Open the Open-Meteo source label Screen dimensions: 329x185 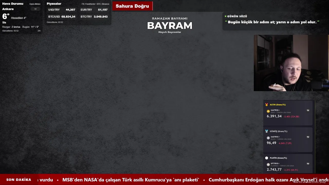[x=35, y=4]
